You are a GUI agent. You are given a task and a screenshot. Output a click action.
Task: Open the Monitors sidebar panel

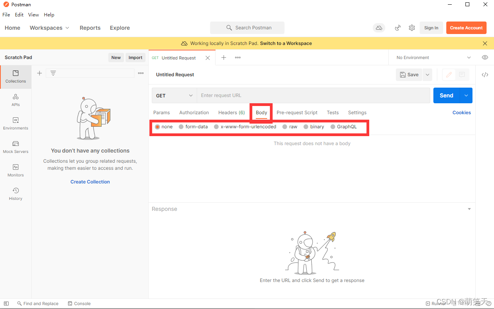pos(16,171)
